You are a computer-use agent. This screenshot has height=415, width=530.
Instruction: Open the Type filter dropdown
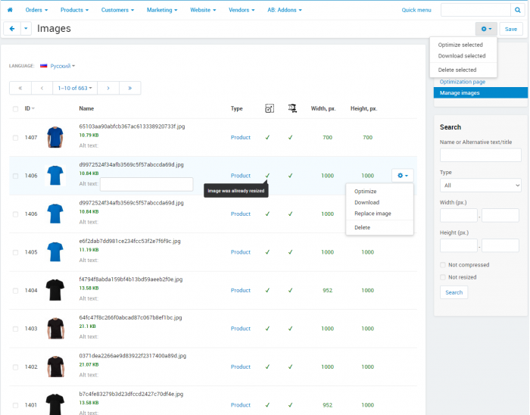click(480, 186)
